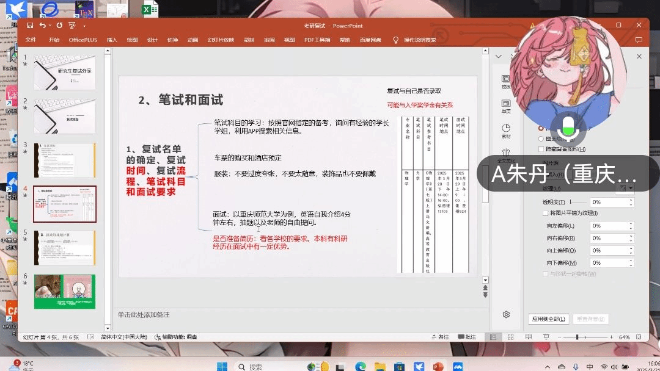Click the Save icon in quick access toolbar
Viewport: 660px width, 371px height.
pyautogui.click(x=30, y=26)
